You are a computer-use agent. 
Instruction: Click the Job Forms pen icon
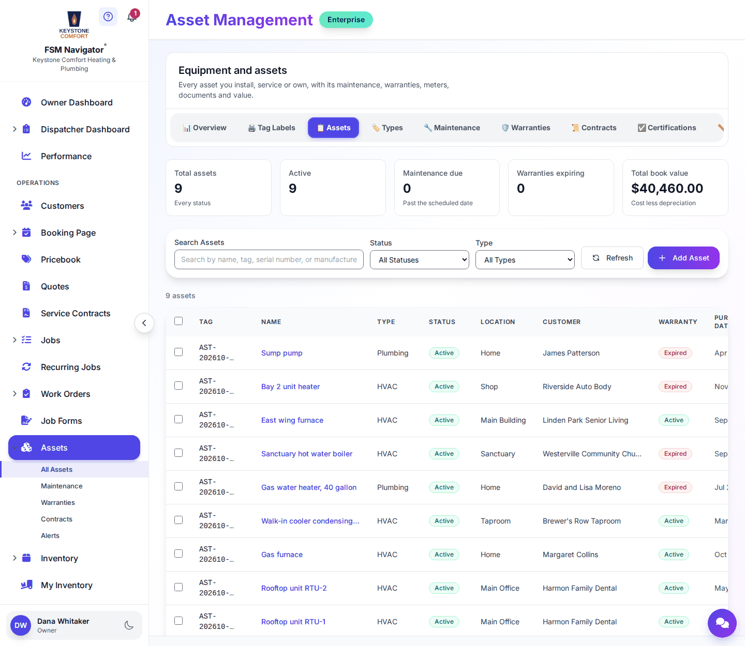[x=26, y=421]
